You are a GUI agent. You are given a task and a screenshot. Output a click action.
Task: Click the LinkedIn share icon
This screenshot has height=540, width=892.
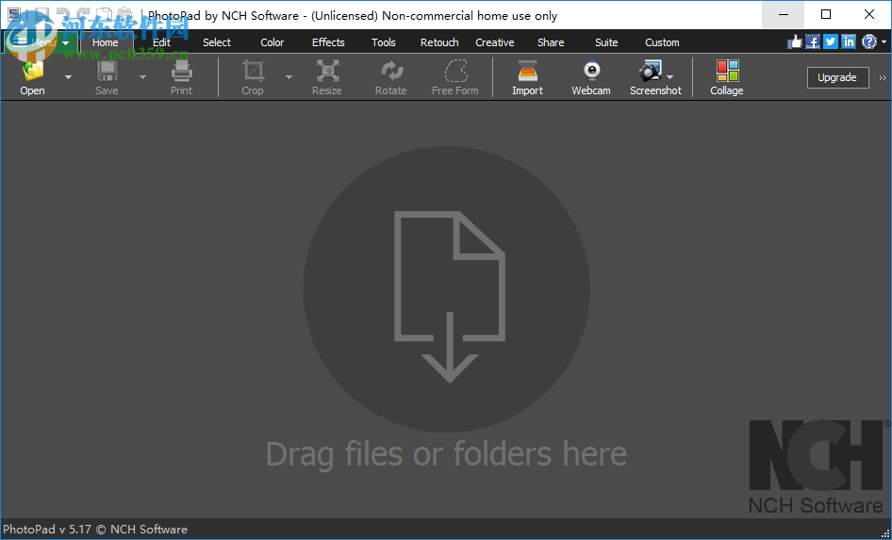point(848,41)
